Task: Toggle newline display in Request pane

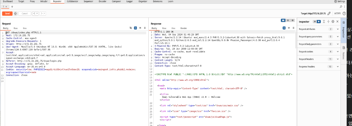Action: click(140, 28)
